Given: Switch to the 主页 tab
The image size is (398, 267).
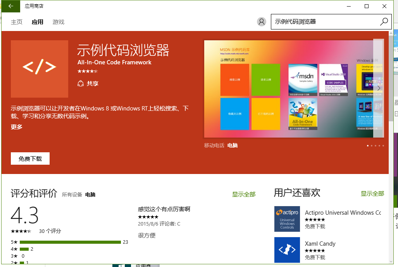Looking at the screenshot, I should click(17, 22).
